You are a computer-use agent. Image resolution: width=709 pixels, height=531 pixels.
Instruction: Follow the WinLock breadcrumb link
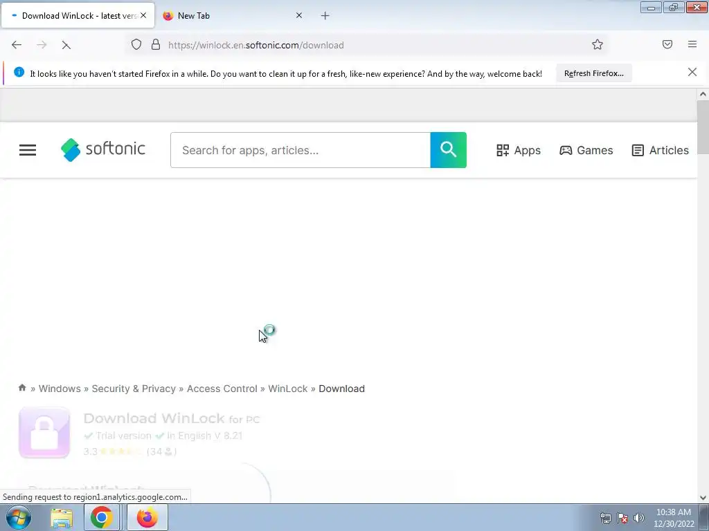(x=287, y=389)
